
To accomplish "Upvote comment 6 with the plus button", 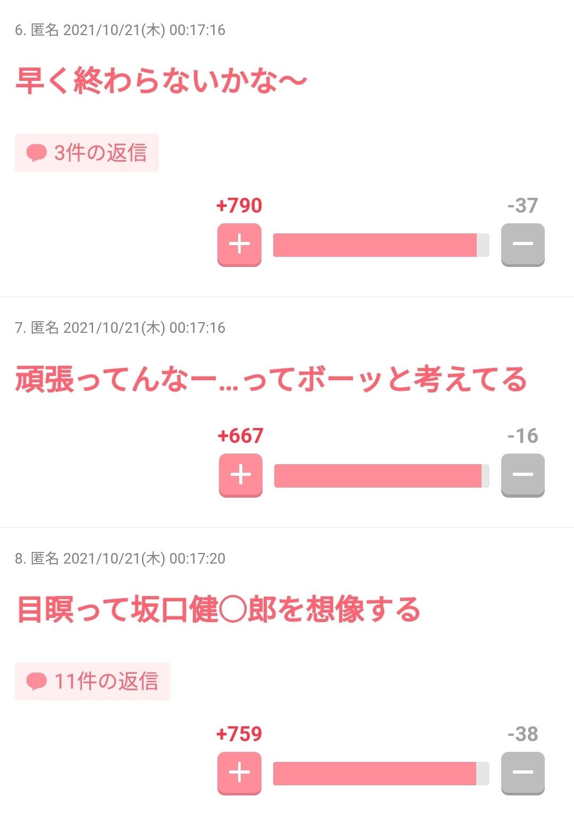I will pyautogui.click(x=239, y=245).
